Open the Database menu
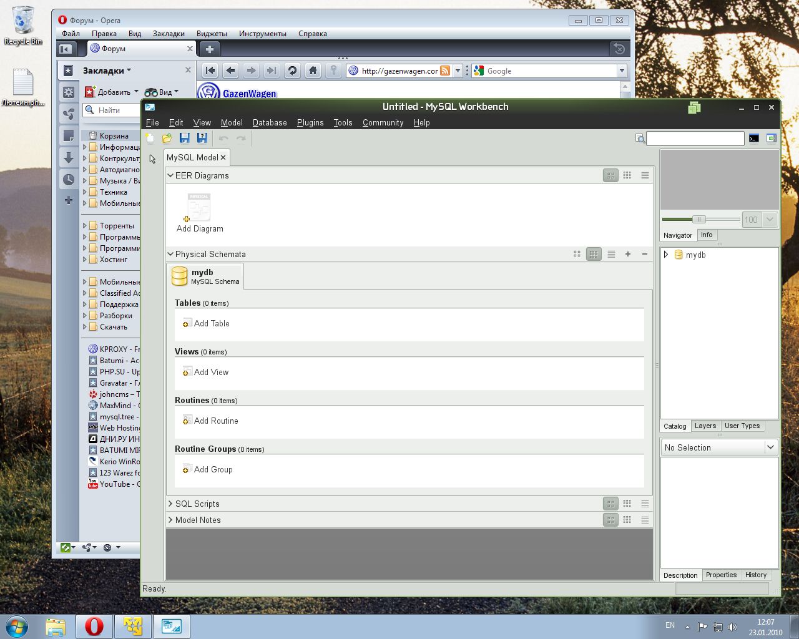The height and width of the screenshot is (639, 799). tap(270, 123)
